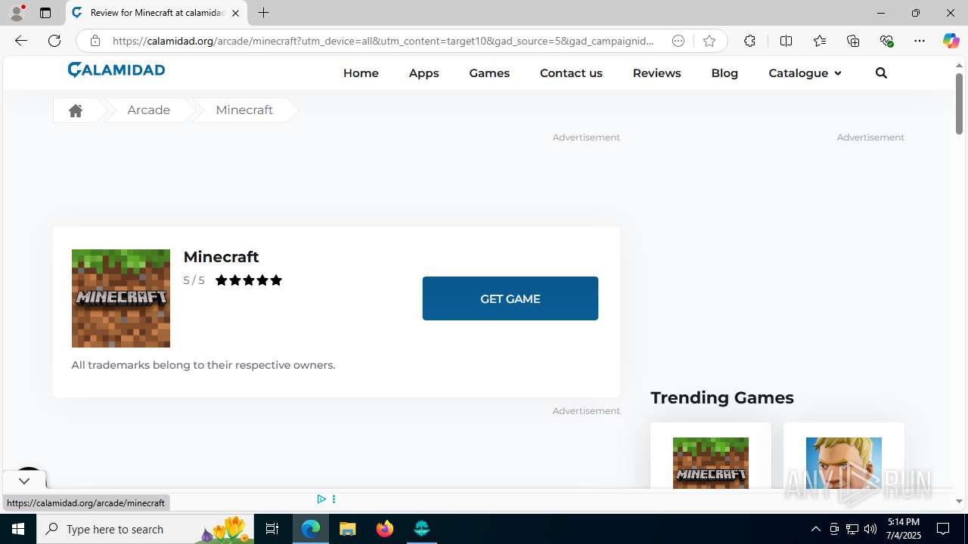This screenshot has height=544, width=968.
Task: Click the site search magnifier icon
Action: point(881,73)
